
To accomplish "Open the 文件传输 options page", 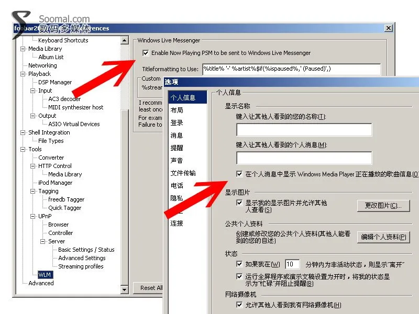I will pyautogui.click(x=183, y=173).
